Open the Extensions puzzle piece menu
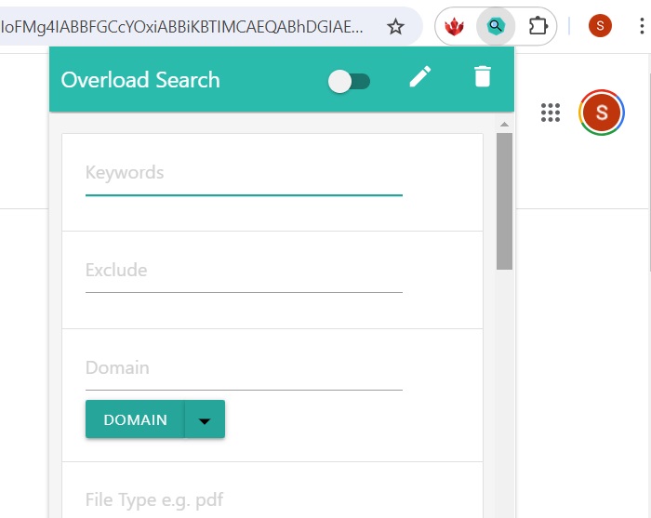 pos(538,27)
